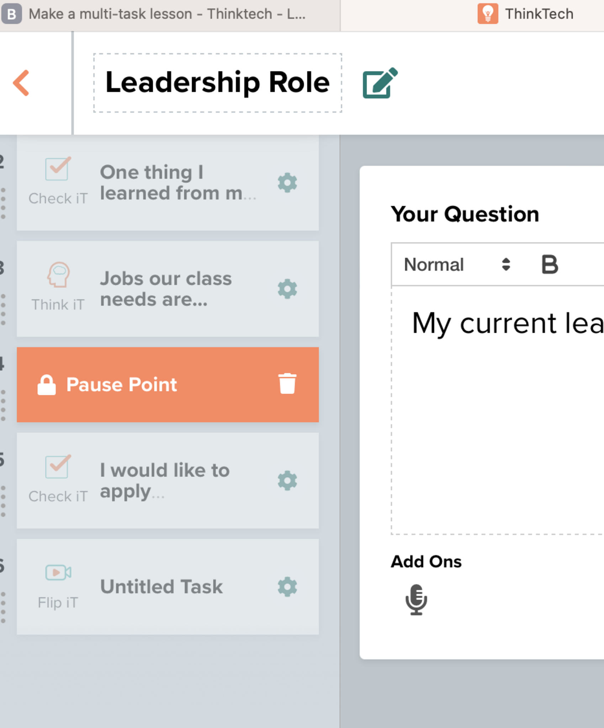Image resolution: width=604 pixels, height=728 pixels.
Task: Open settings gear for Untitled Task
Action: click(x=287, y=587)
